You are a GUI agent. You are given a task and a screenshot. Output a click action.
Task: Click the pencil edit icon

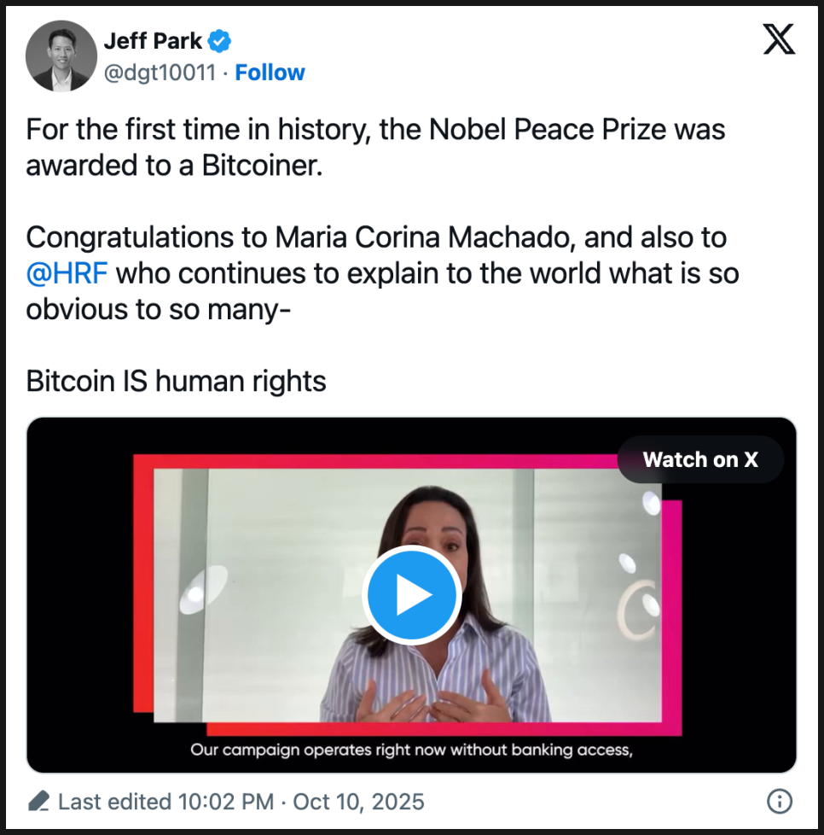click(39, 802)
